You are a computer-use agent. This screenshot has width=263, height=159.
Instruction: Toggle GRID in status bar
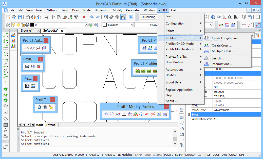(x=148, y=155)
